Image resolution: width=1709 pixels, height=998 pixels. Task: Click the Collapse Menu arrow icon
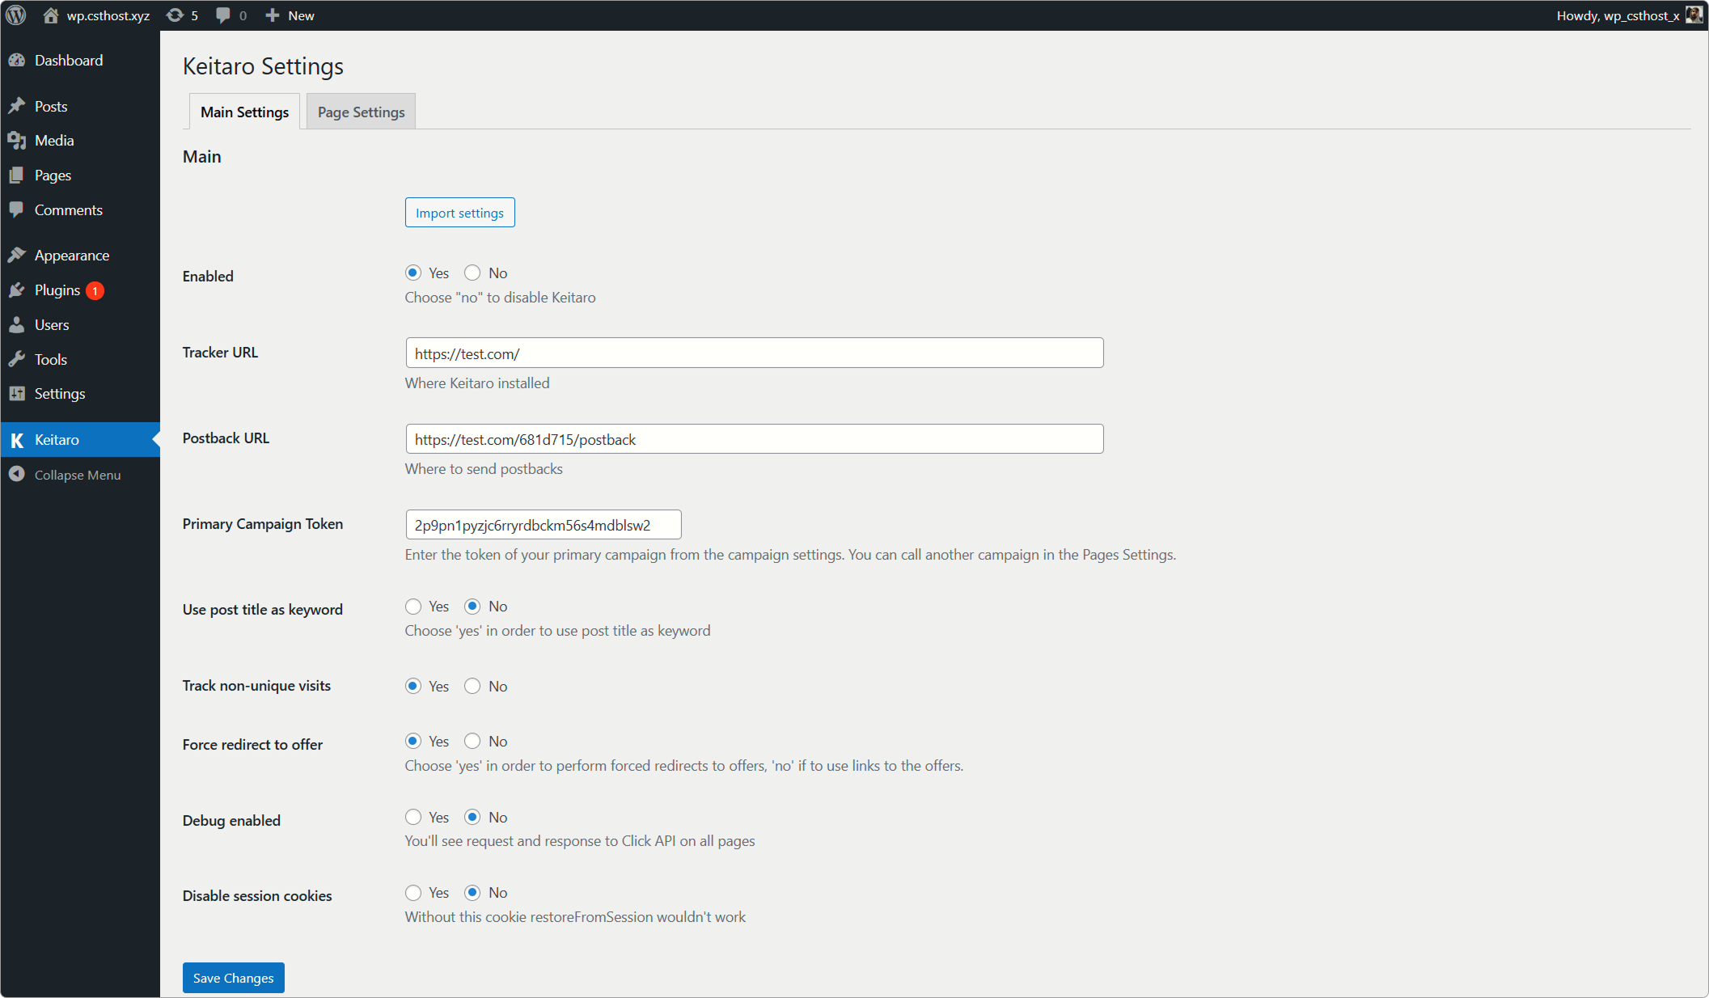17,475
